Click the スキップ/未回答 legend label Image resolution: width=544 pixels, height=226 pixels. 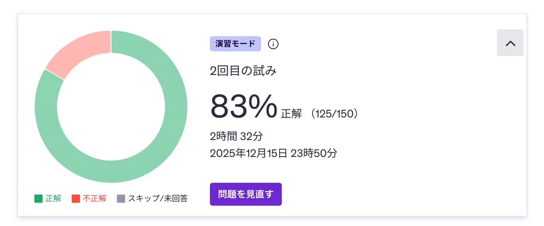click(x=158, y=198)
